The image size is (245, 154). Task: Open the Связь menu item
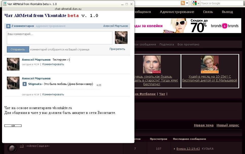click(x=208, y=12)
